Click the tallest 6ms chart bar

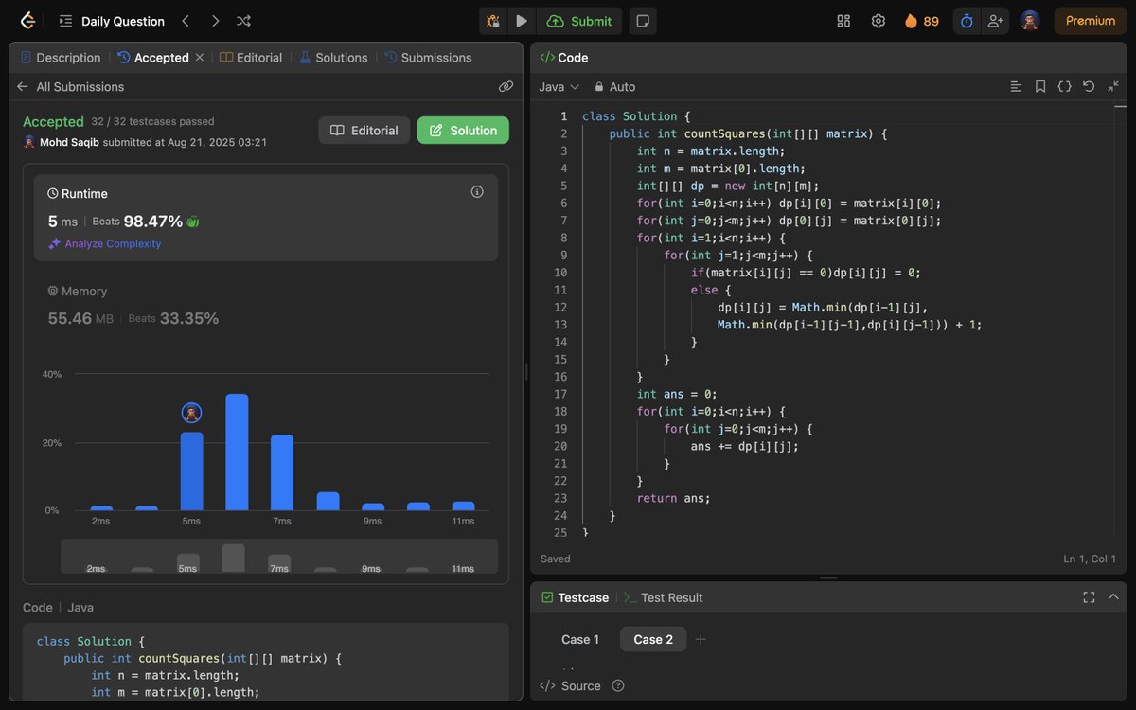point(237,453)
